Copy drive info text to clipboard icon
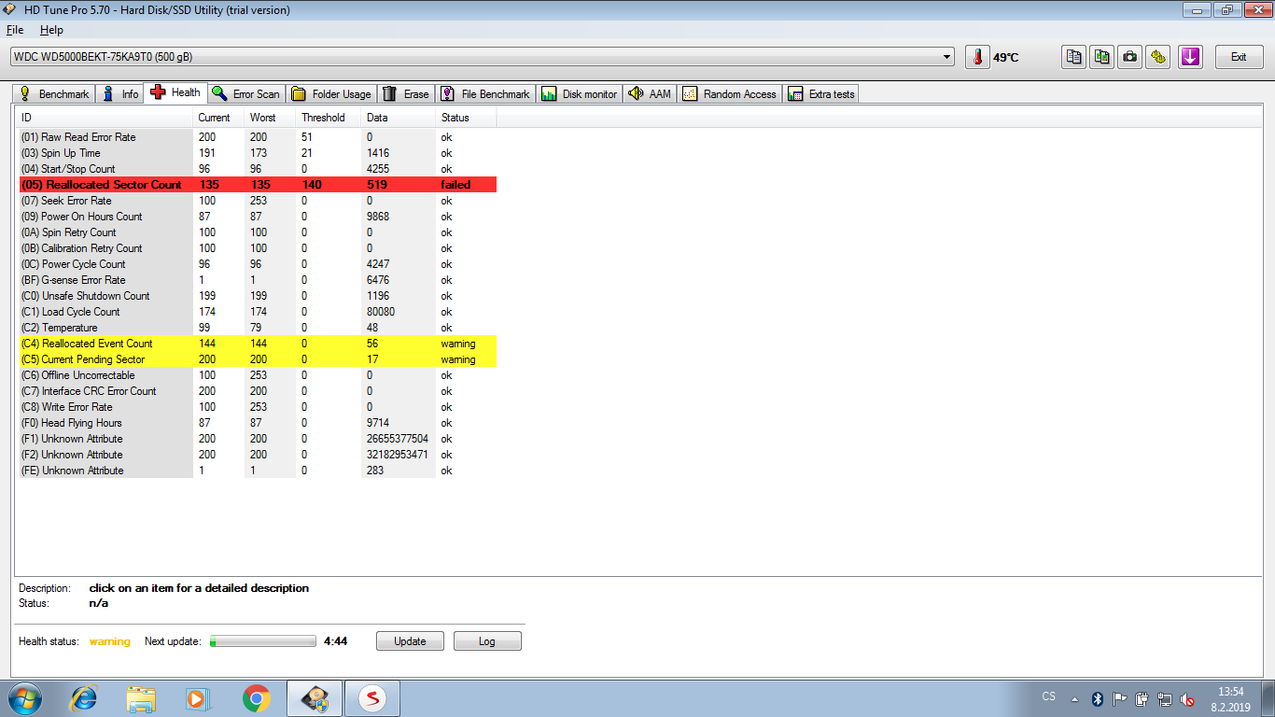Screen dimensions: 1275x717 (1074, 57)
